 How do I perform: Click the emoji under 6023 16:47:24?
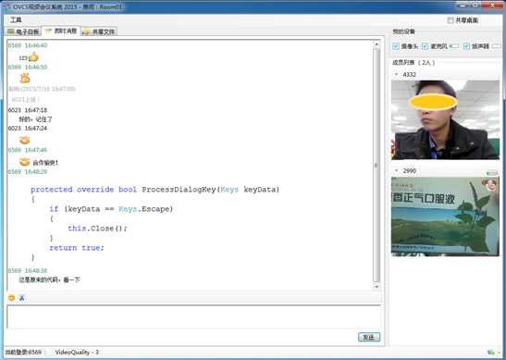tap(25, 140)
